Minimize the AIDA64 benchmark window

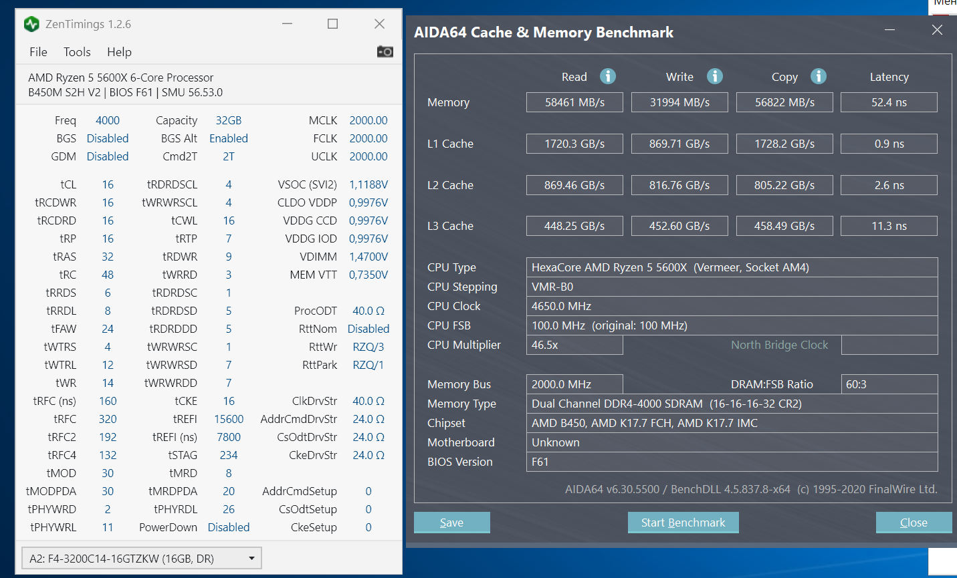(x=889, y=30)
